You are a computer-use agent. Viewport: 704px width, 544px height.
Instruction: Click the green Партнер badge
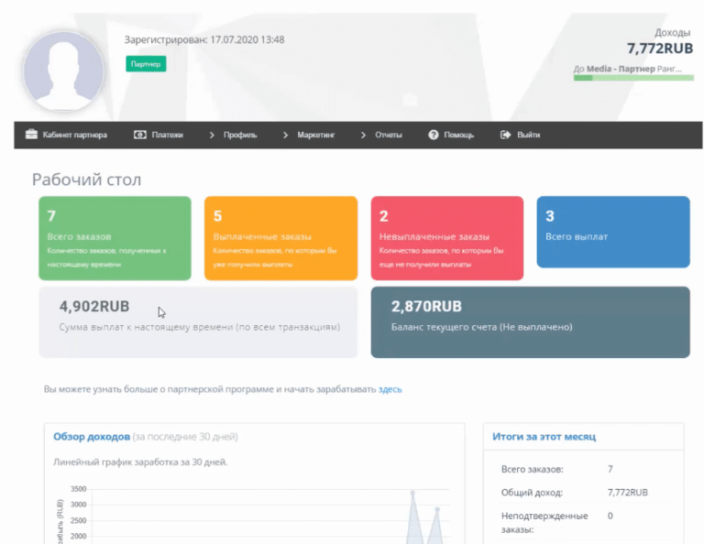(x=146, y=64)
